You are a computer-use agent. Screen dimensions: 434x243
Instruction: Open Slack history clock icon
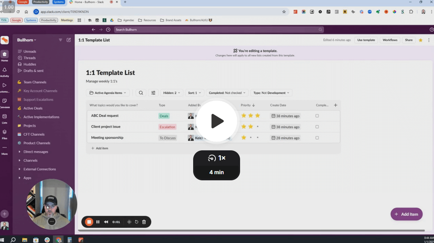tap(108, 30)
